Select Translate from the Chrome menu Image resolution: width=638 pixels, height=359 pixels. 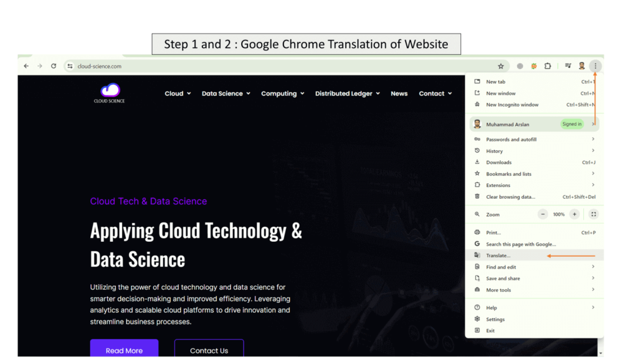pos(498,255)
